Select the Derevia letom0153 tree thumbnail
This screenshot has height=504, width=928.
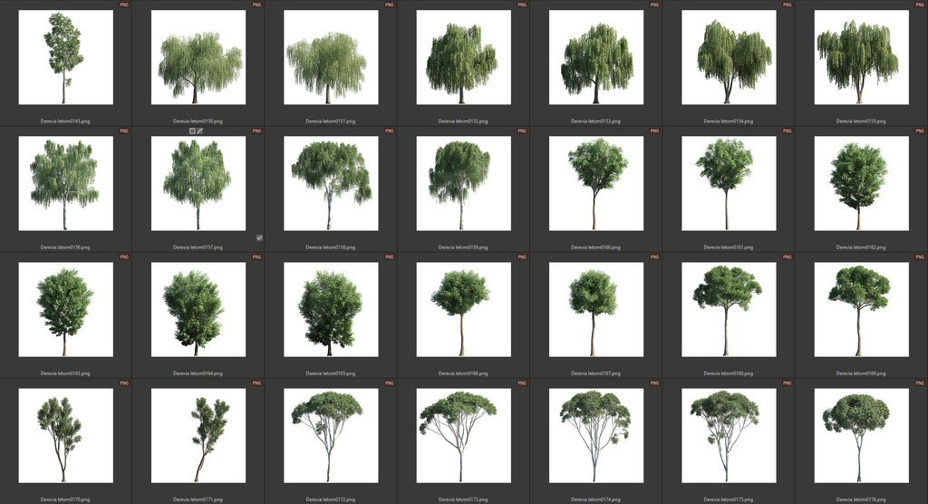click(x=596, y=58)
